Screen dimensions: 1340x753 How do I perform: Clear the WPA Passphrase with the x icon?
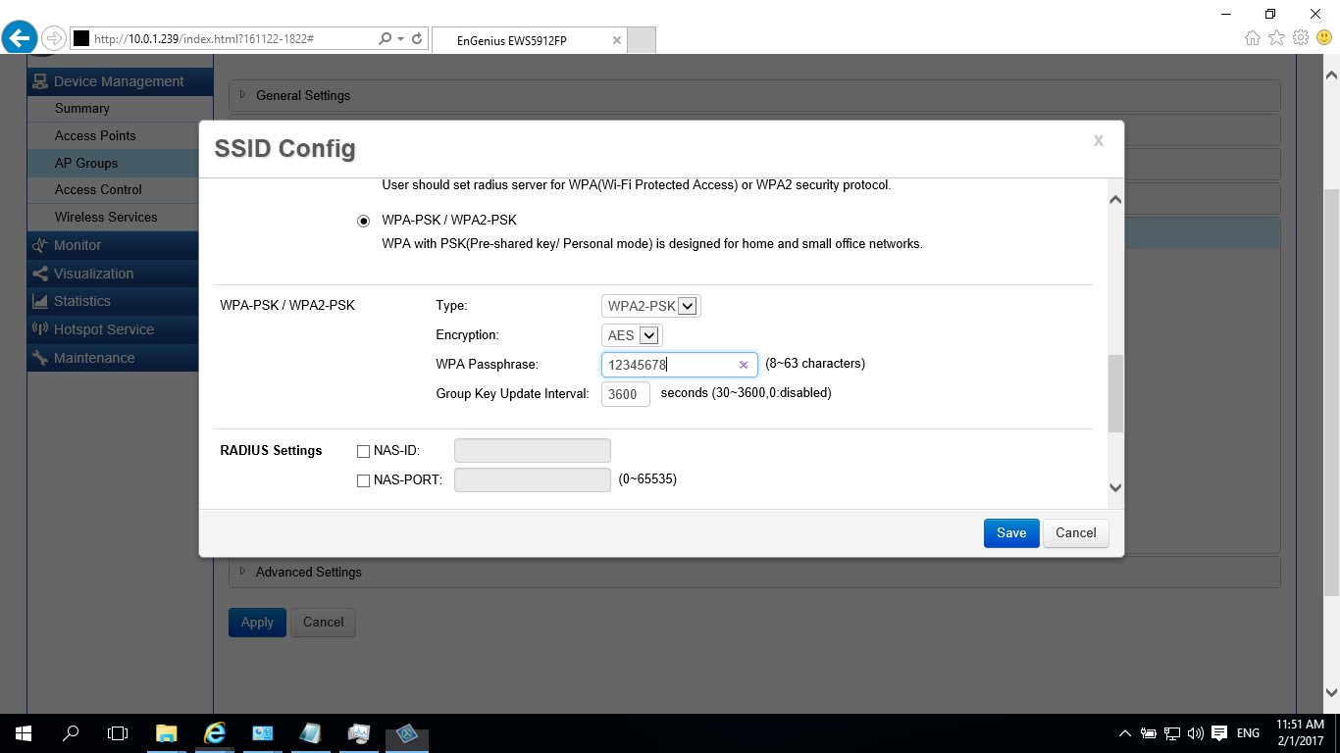744,365
